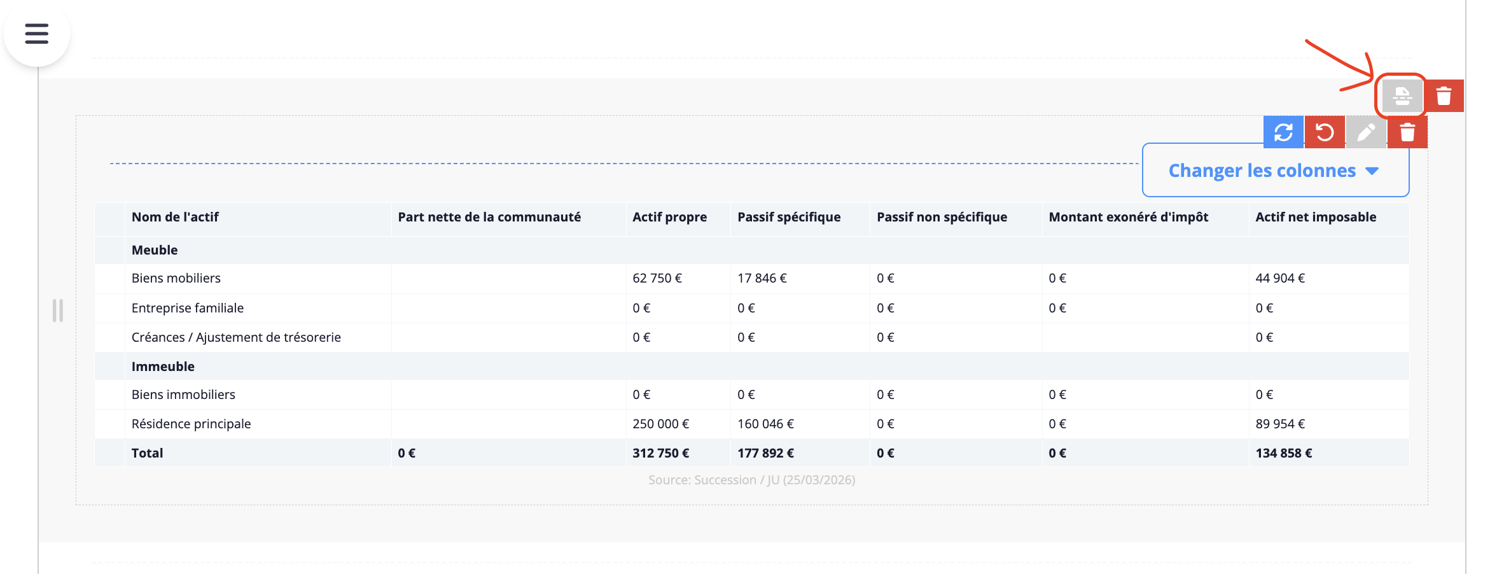Delete the table using lower trash icon
The width and height of the screenshot is (1490, 574).
(1407, 132)
